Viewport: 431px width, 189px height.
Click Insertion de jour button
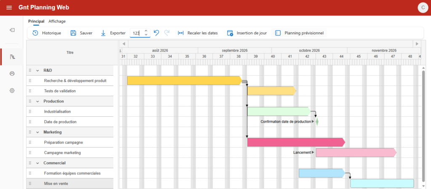(247, 33)
